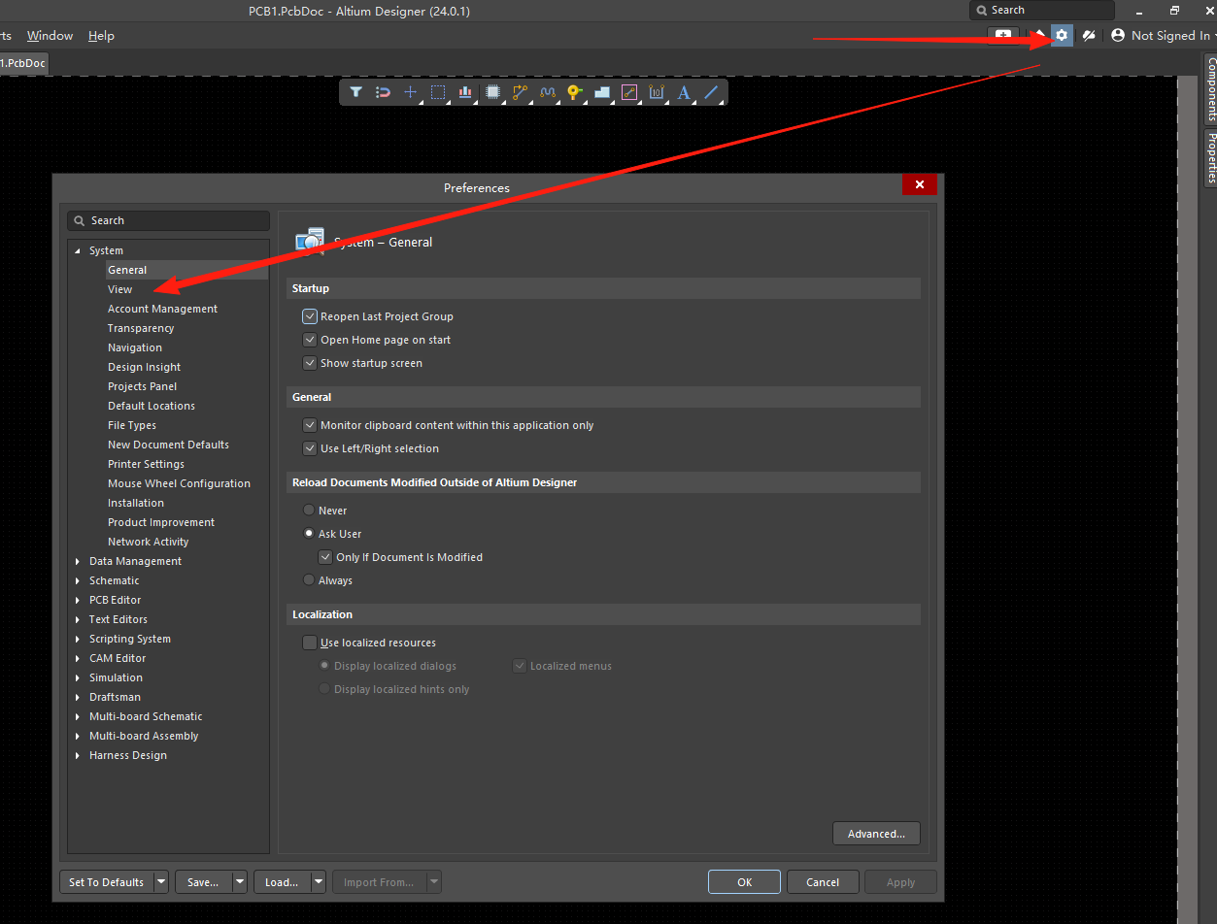Select the Never reload radio button
1217x924 pixels.
click(x=309, y=510)
